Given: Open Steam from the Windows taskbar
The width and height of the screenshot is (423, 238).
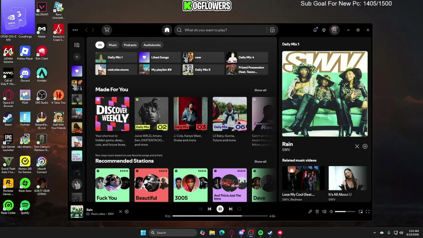Looking at the screenshot, I should point(270,233).
